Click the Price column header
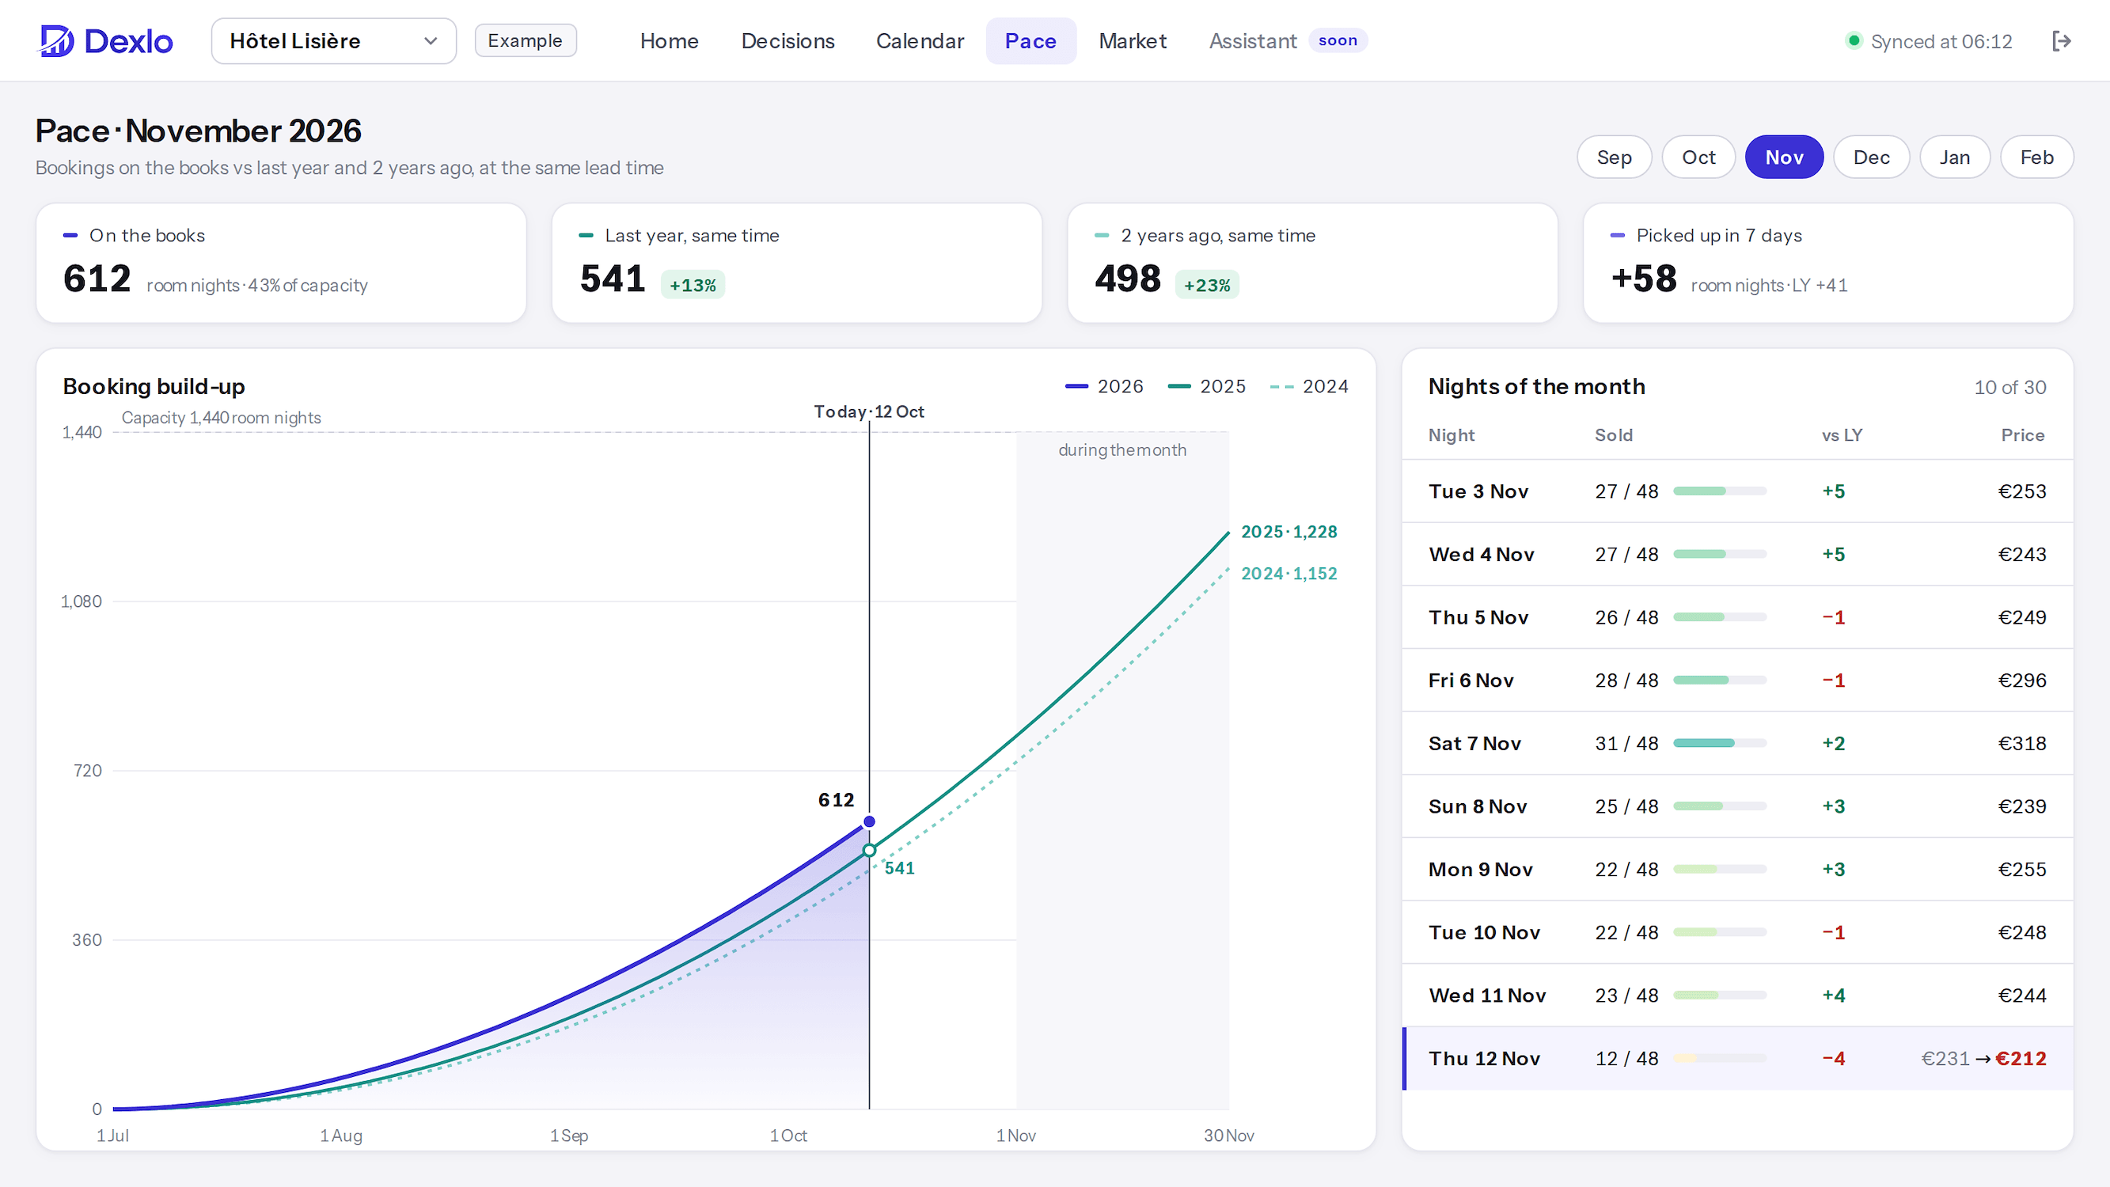The width and height of the screenshot is (2110, 1187). (x=2022, y=435)
